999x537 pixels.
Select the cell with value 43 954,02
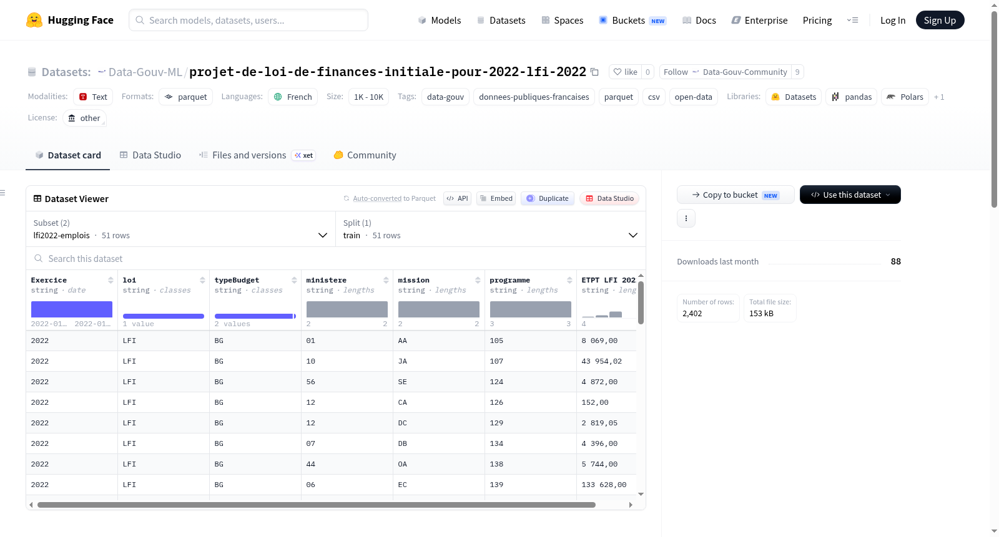point(606,361)
